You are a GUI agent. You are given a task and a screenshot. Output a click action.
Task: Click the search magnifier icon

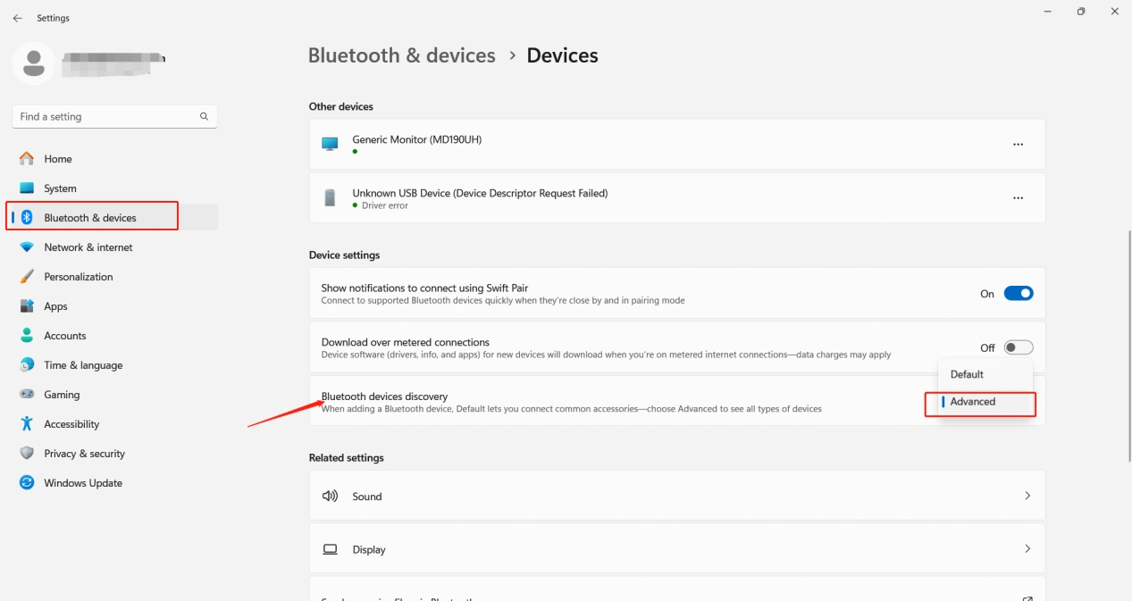(x=204, y=117)
